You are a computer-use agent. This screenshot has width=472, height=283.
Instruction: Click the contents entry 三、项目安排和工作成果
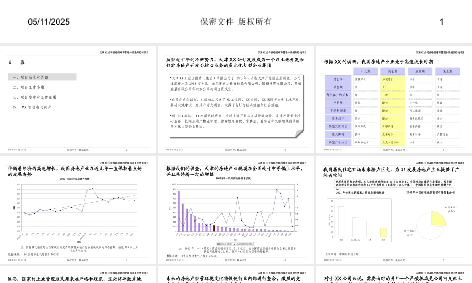[x=34, y=97]
